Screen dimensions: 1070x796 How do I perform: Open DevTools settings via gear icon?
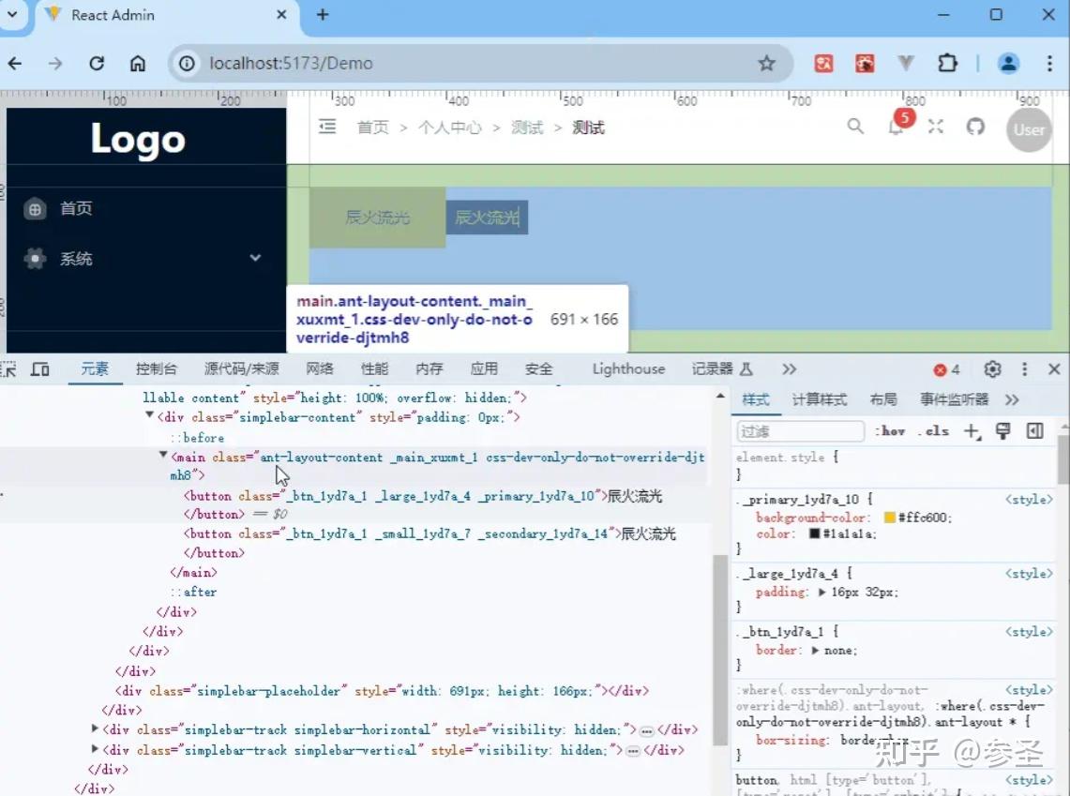click(992, 369)
